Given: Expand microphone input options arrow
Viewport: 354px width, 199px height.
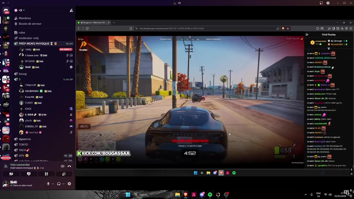Looking at the screenshot, I should click(x=53, y=184).
